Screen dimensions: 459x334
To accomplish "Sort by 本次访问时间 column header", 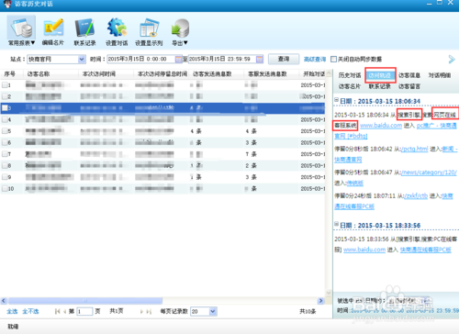I will tap(99, 74).
